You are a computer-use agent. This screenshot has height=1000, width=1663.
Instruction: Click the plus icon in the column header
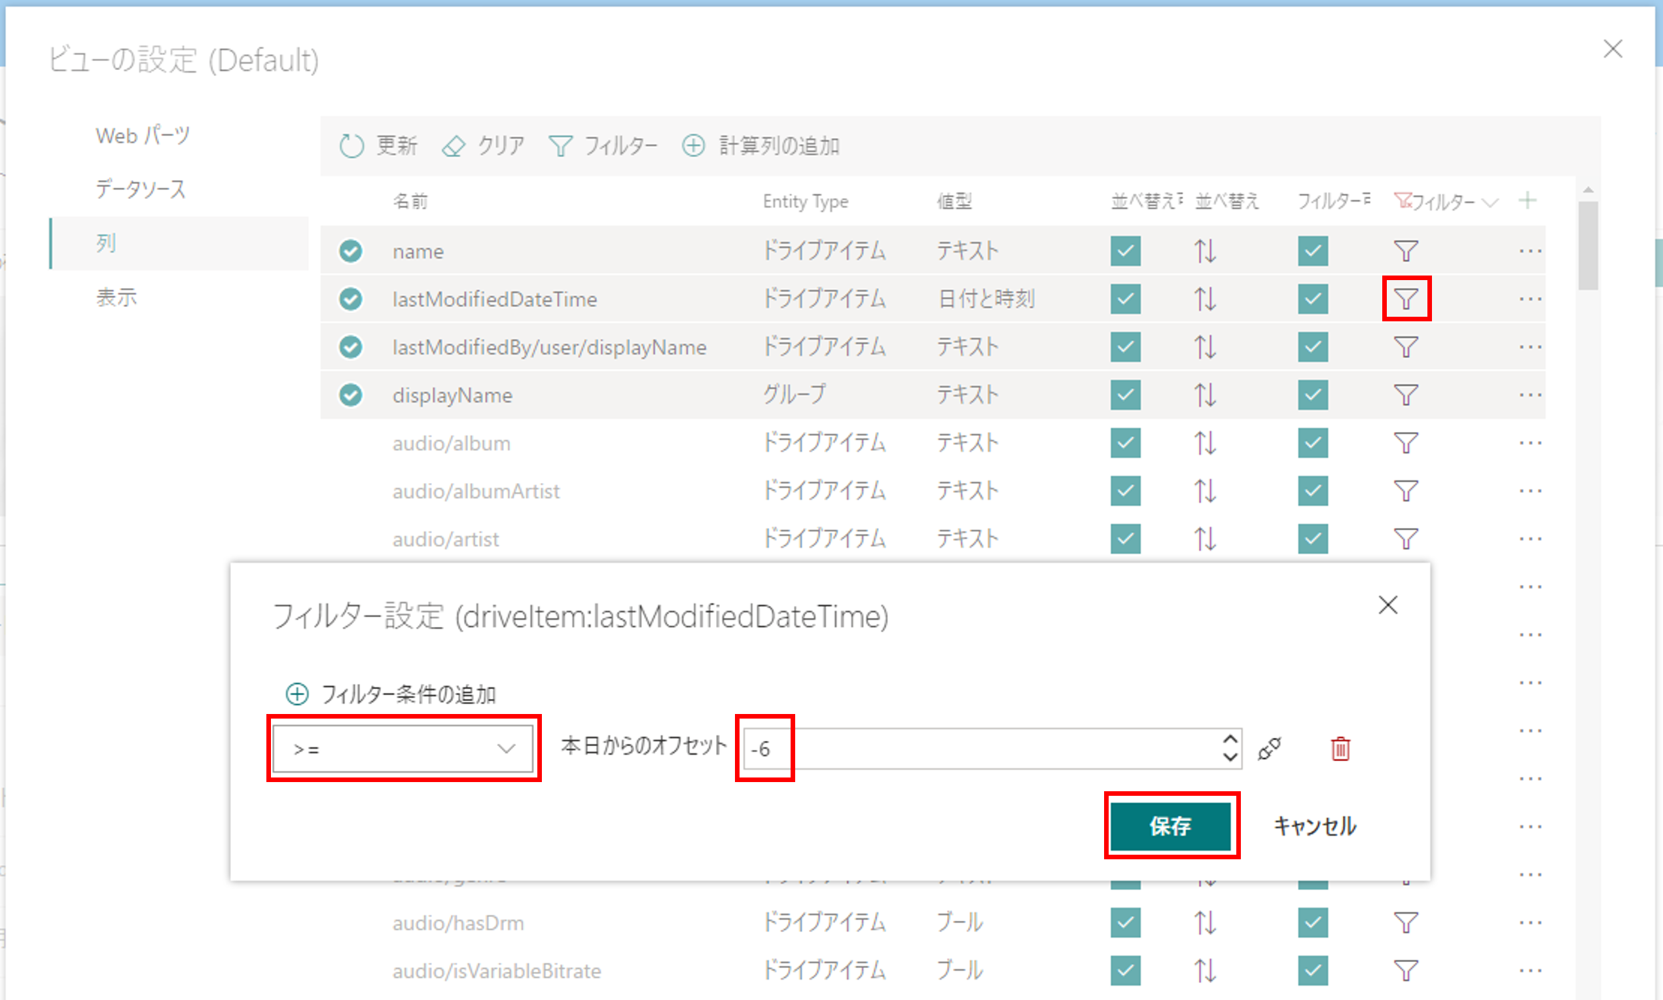tap(1528, 200)
